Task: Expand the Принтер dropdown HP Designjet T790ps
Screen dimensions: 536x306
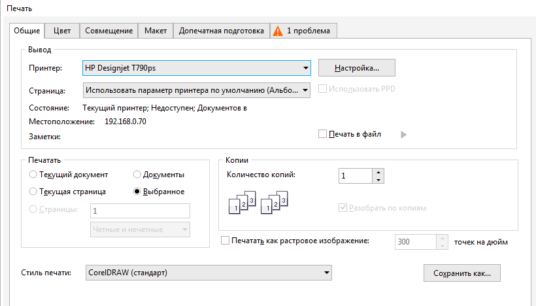Action: click(197, 68)
